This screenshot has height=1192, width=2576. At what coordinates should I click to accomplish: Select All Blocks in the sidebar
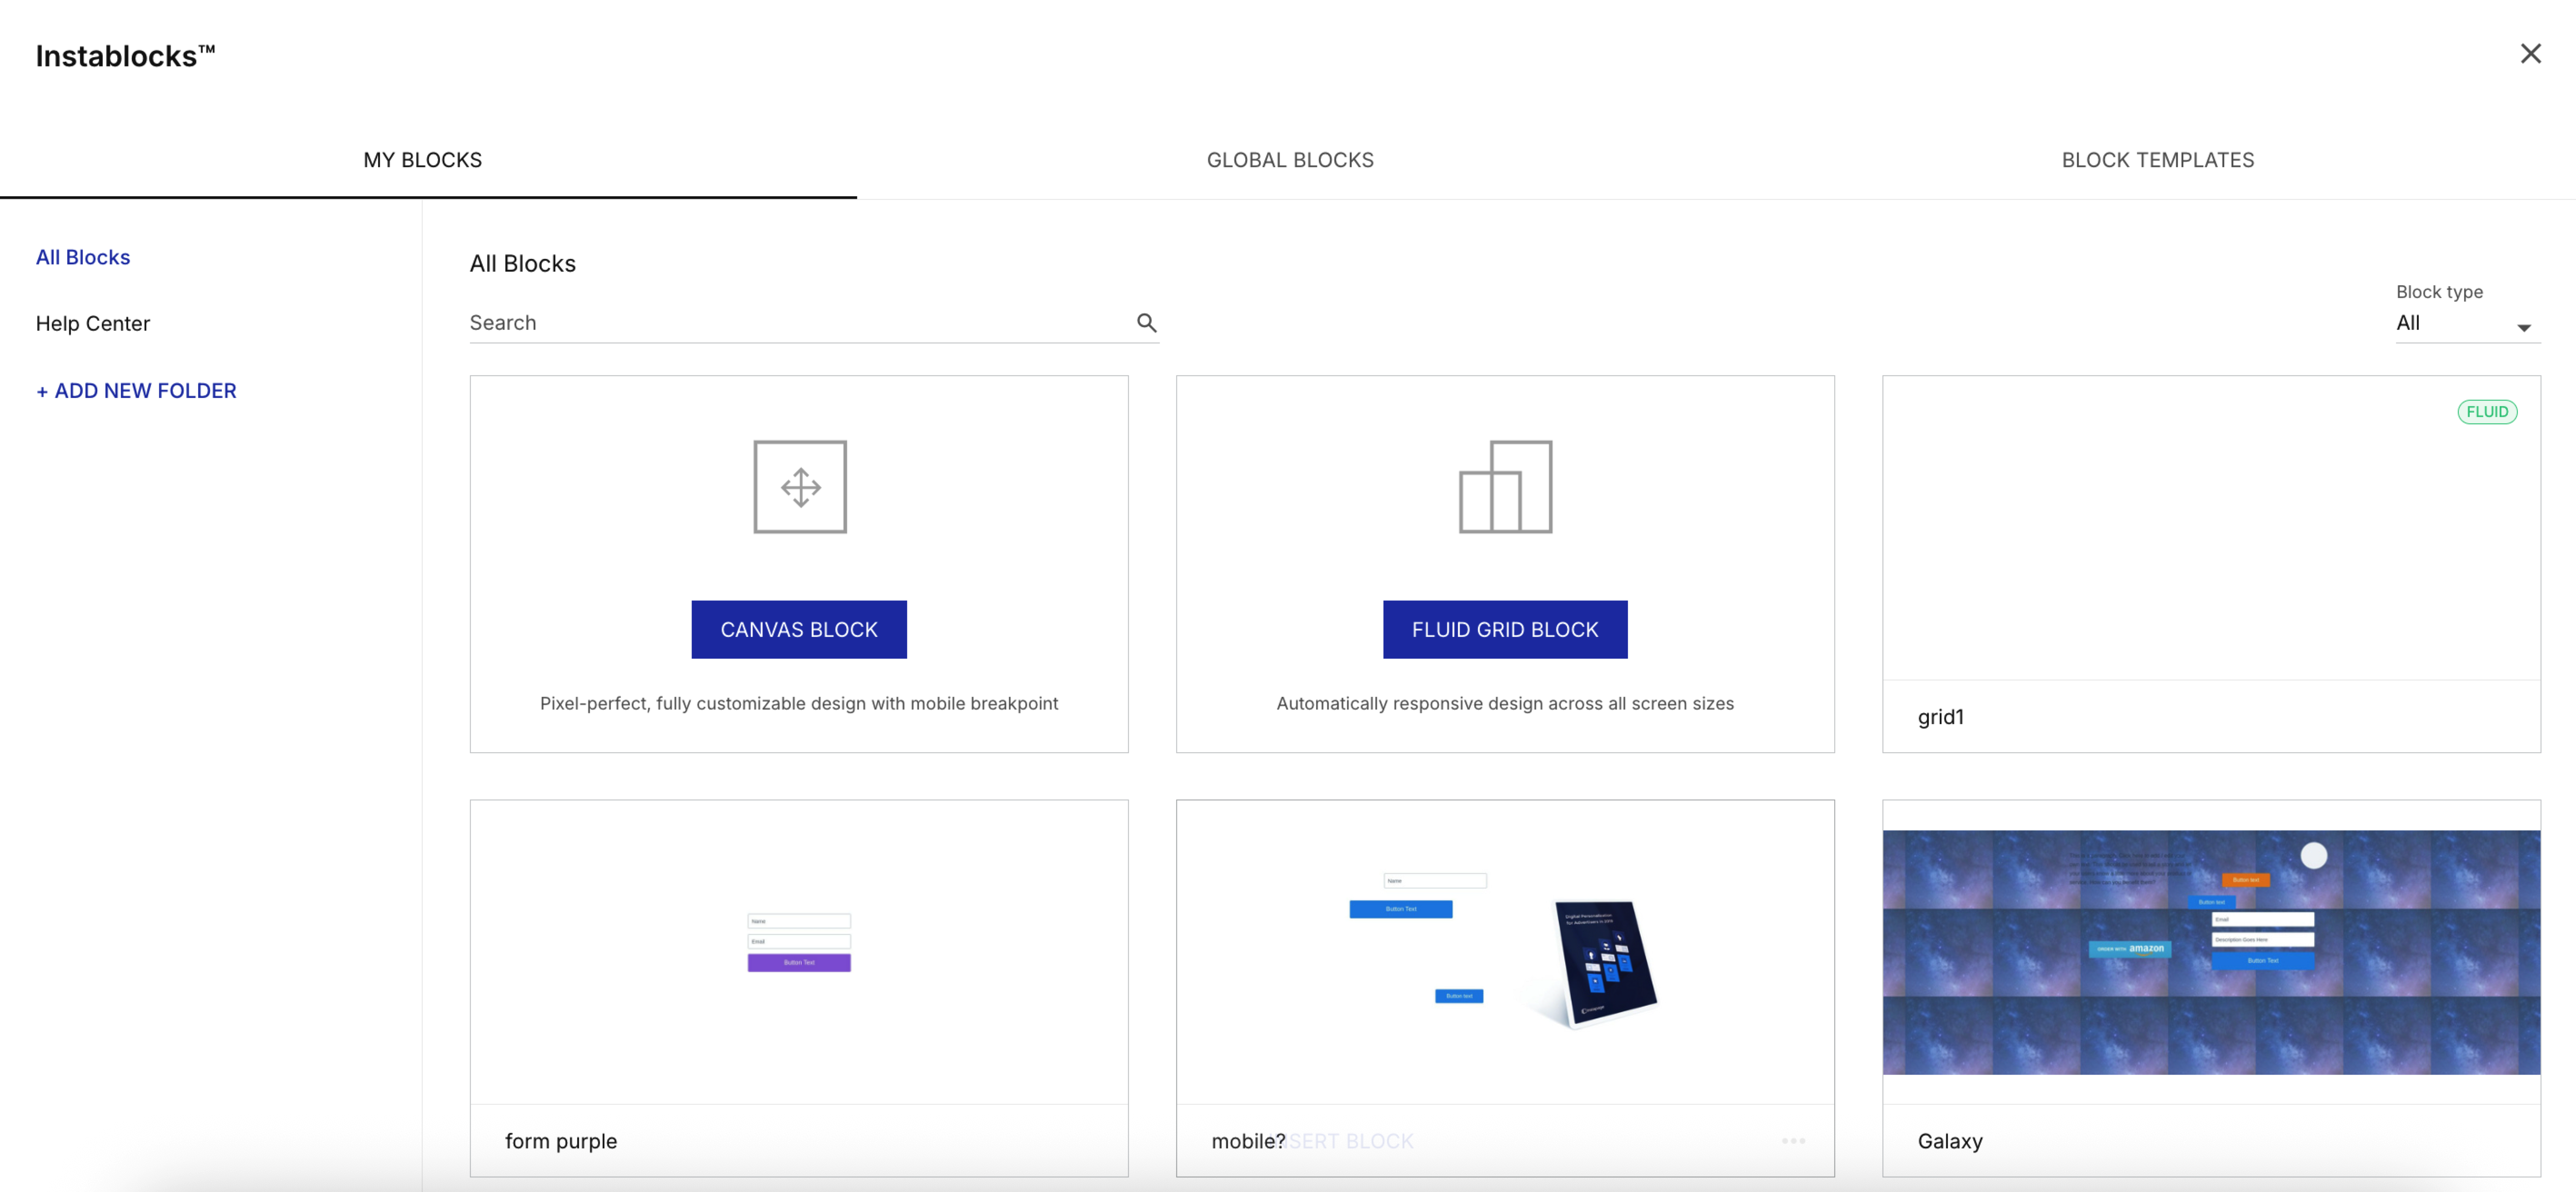pos(83,257)
